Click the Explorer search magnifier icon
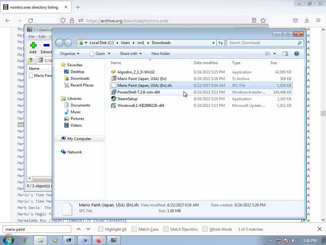The width and height of the screenshot is (326, 245). [x=300, y=43]
